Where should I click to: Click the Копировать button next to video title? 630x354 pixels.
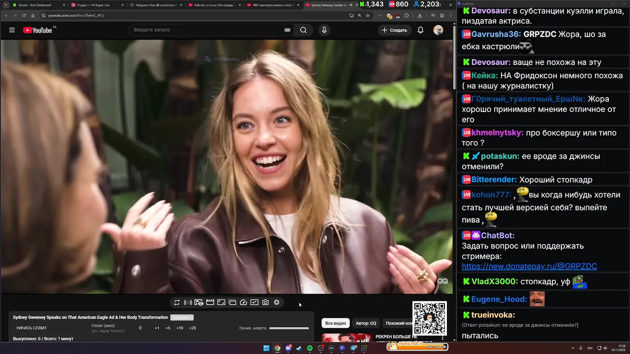coord(182,318)
